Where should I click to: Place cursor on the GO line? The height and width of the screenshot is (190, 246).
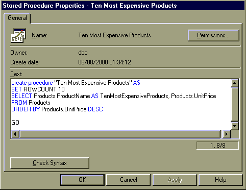[15, 123]
